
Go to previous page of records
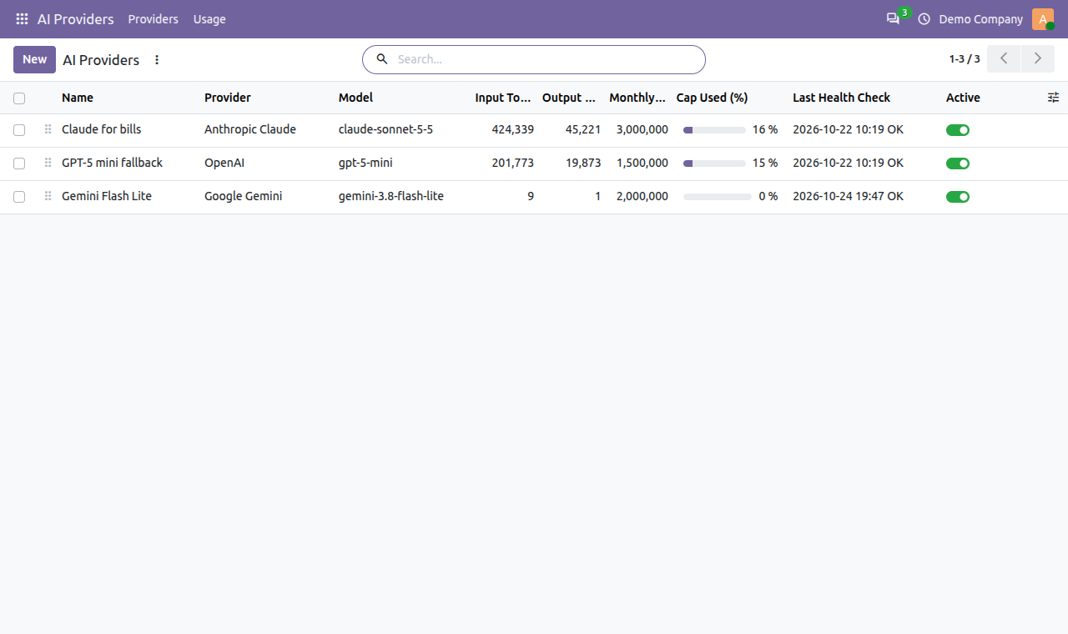coord(1004,59)
